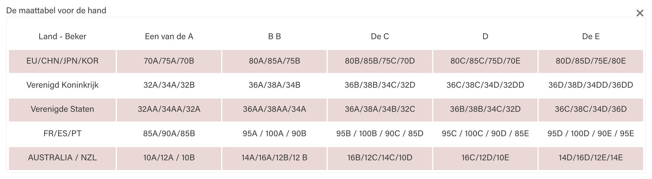The width and height of the screenshot is (652, 179).
Task: Close the size chart popup
Action: (x=640, y=13)
